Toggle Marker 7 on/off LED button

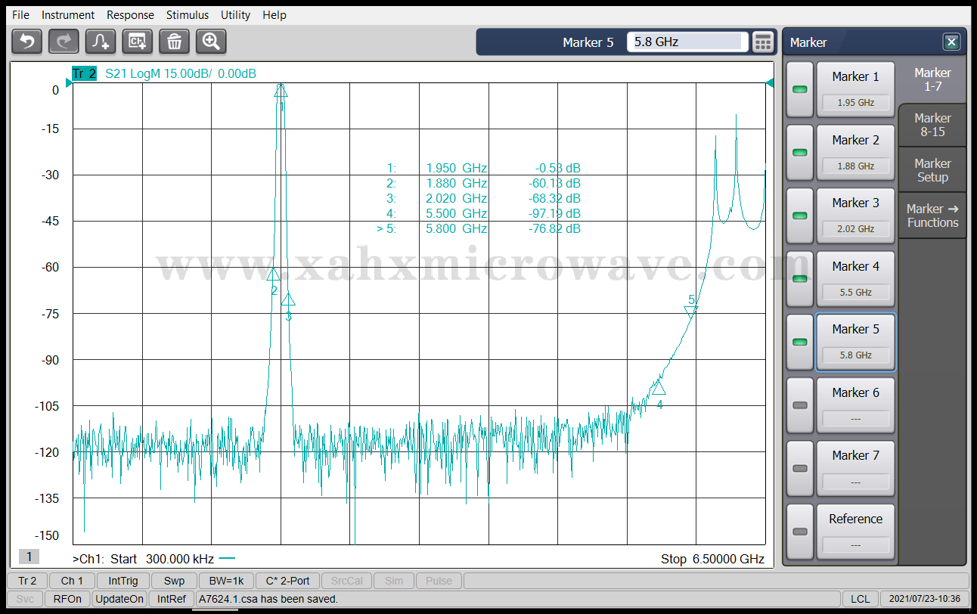[x=799, y=468]
